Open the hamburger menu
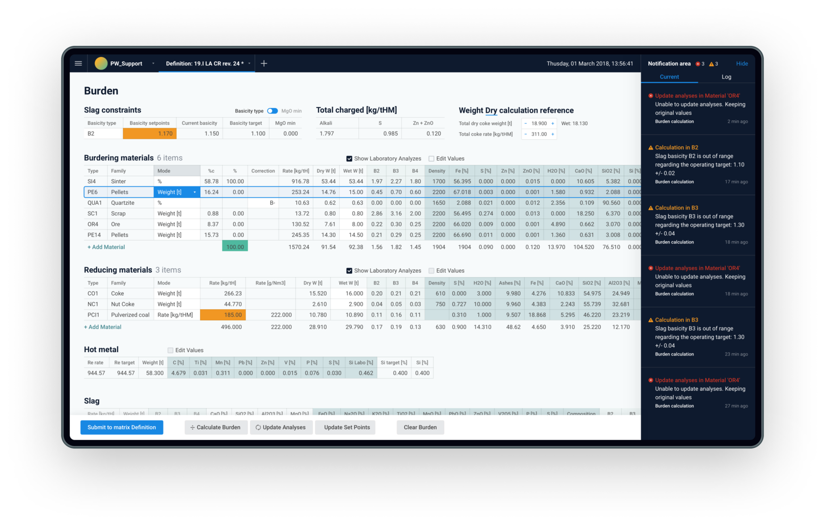Screen dimensions: 825x525 (78, 63)
